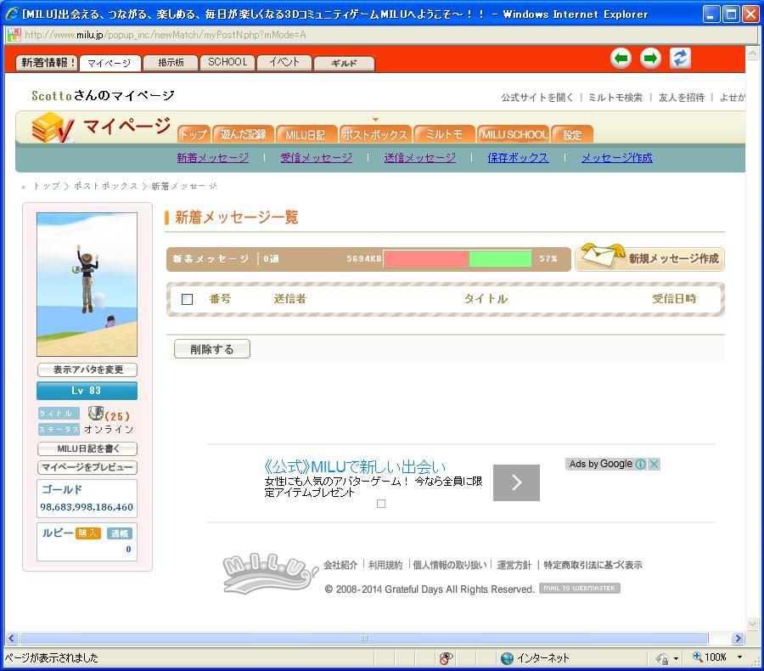Click the green back arrow icon
Screen dimensions: 764x671
pyautogui.click(x=621, y=59)
